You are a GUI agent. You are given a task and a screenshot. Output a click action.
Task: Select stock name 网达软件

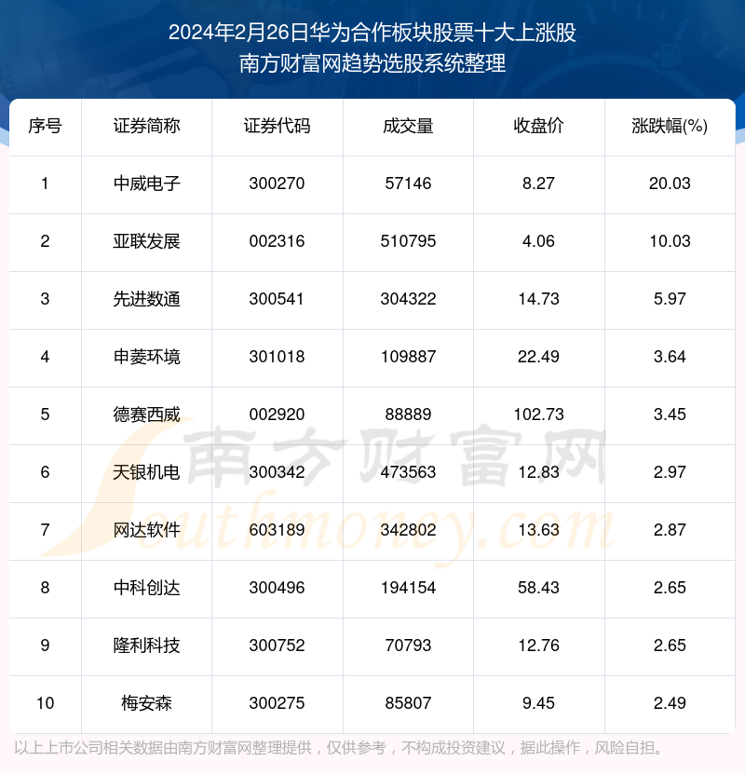pyautogui.click(x=147, y=531)
